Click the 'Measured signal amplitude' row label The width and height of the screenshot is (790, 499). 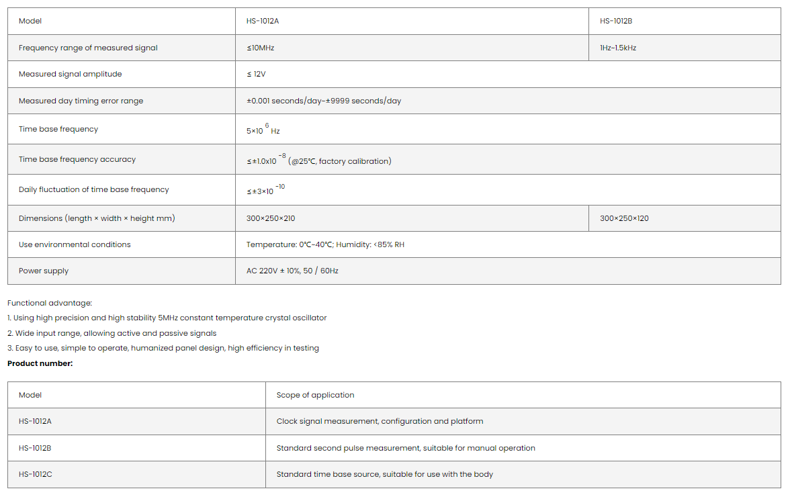(x=71, y=74)
